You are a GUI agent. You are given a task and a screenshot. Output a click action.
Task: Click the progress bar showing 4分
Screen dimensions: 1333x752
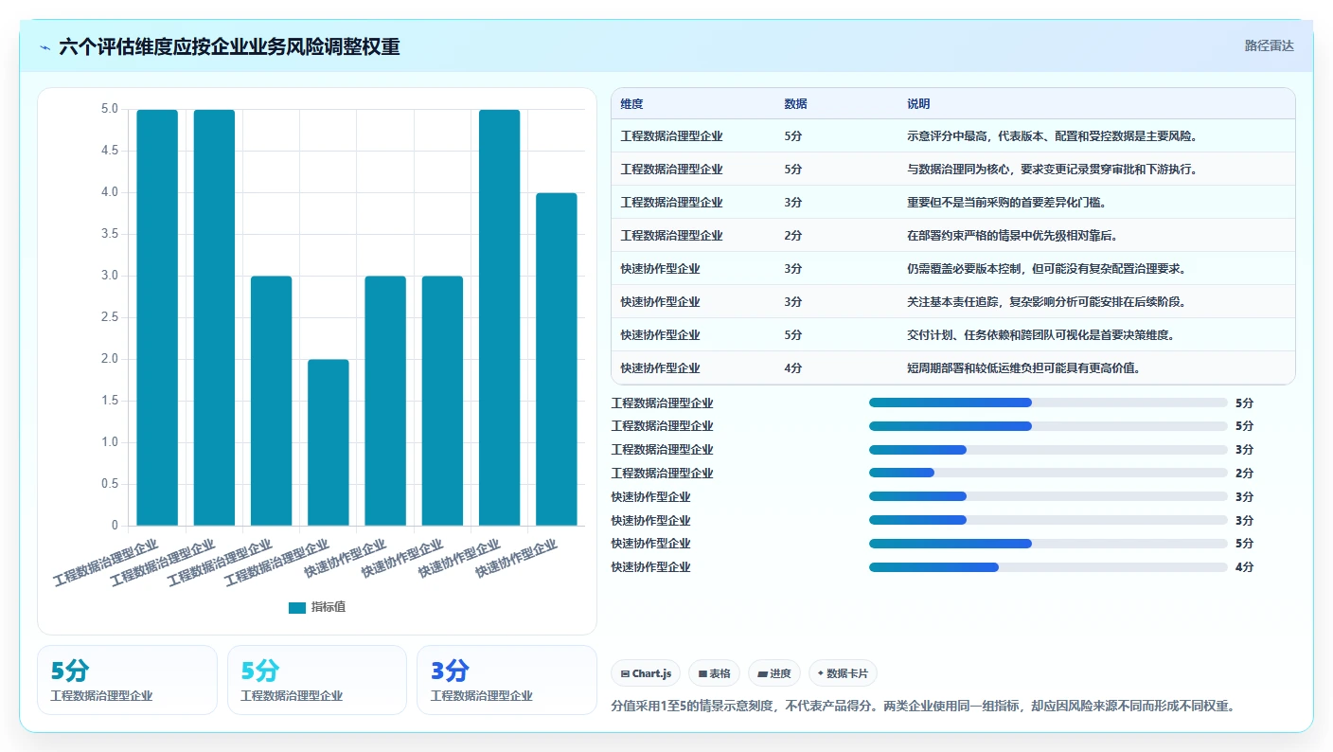[1048, 567]
